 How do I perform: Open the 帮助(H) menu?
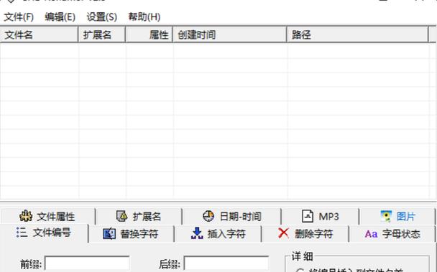[x=144, y=17]
